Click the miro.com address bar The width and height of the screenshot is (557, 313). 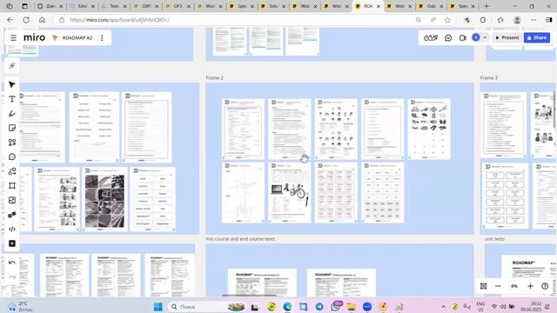pyautogui.click(x=234, y=20)
